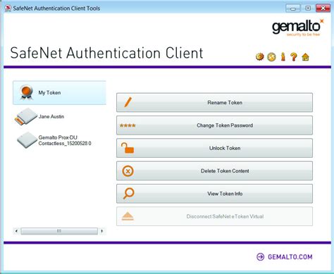Viewport: 334px width, 274px height.
Task: Close the SafeNet Authentication Client Tools window
Action: (323, 8)
